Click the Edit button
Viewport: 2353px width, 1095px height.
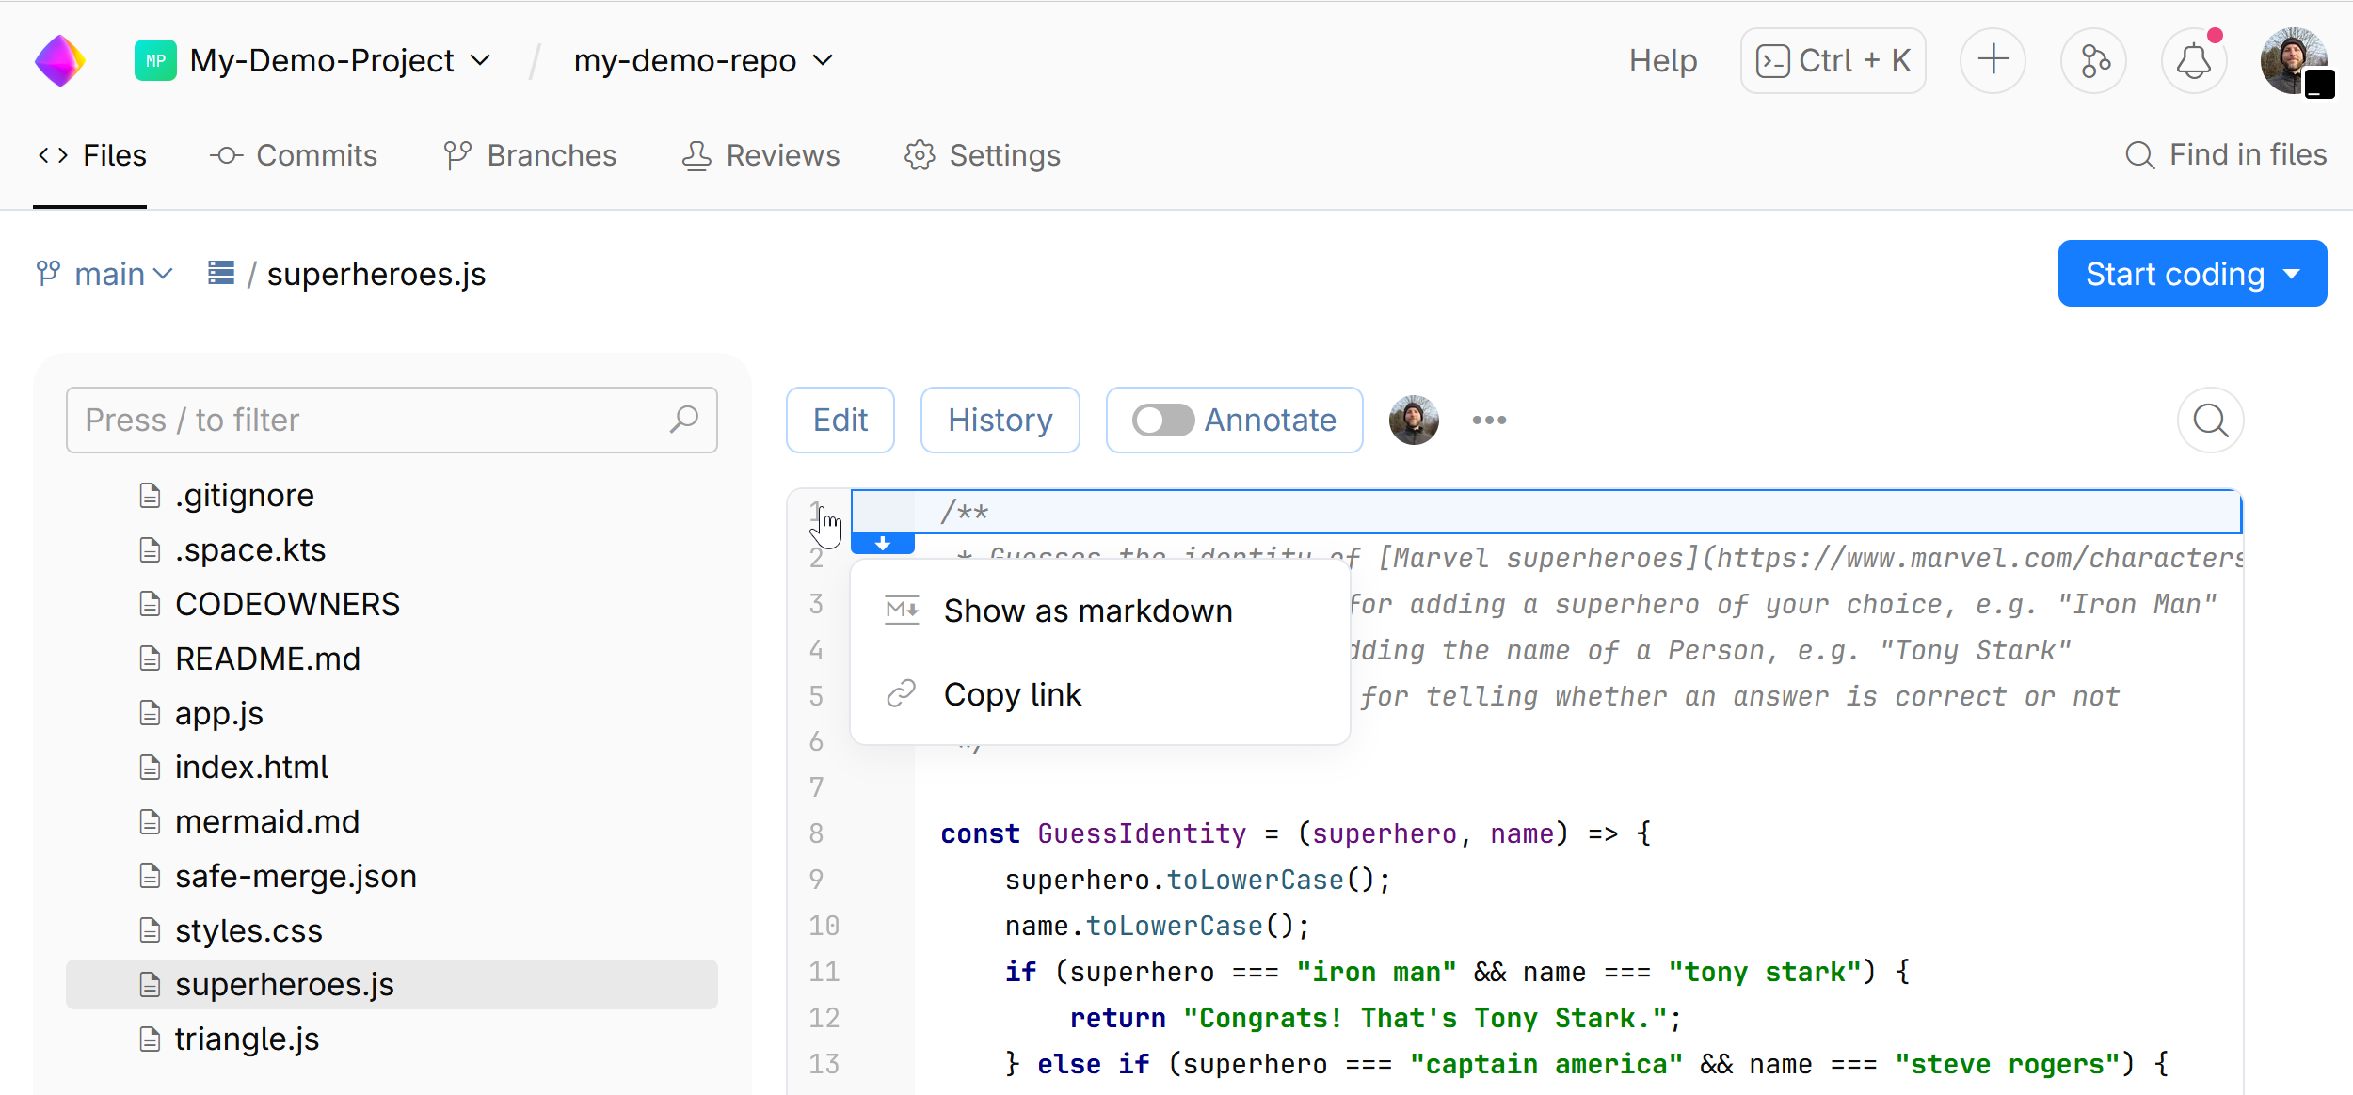click(839, 420)
